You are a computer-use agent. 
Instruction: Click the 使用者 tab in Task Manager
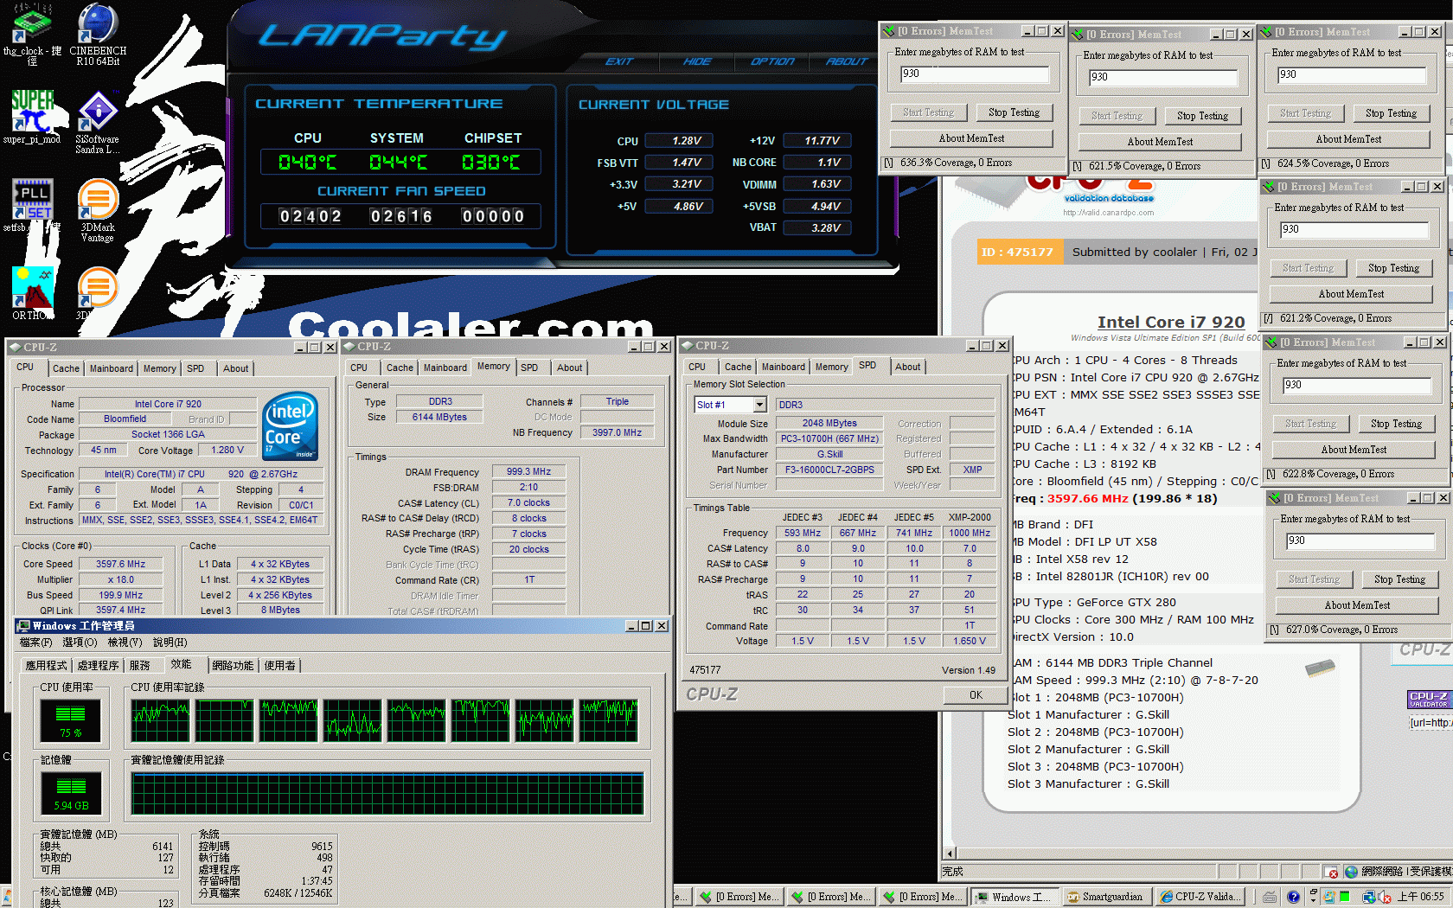click(279, 665)
